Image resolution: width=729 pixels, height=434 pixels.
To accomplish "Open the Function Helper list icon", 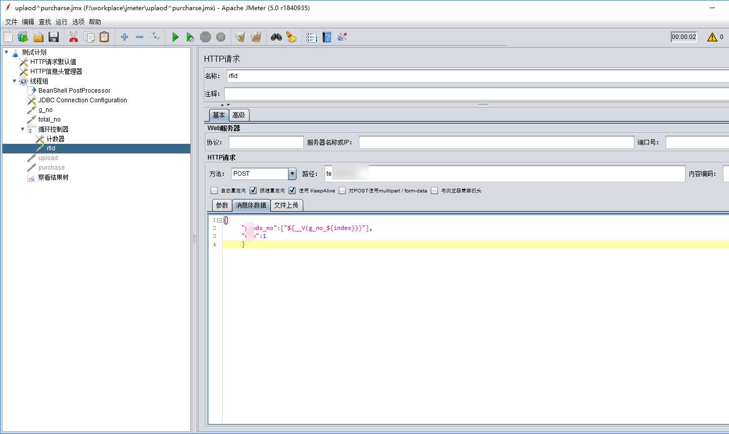I will (311, 37).
